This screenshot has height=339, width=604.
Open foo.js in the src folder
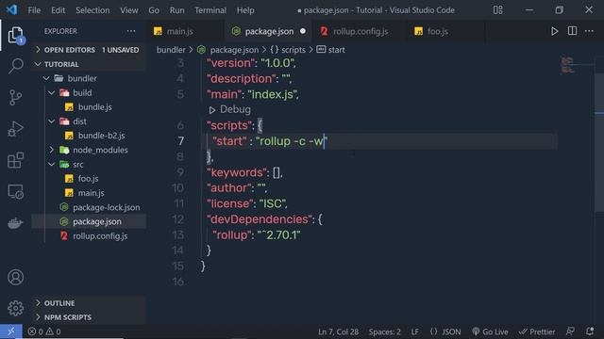(x=89, y=179)
